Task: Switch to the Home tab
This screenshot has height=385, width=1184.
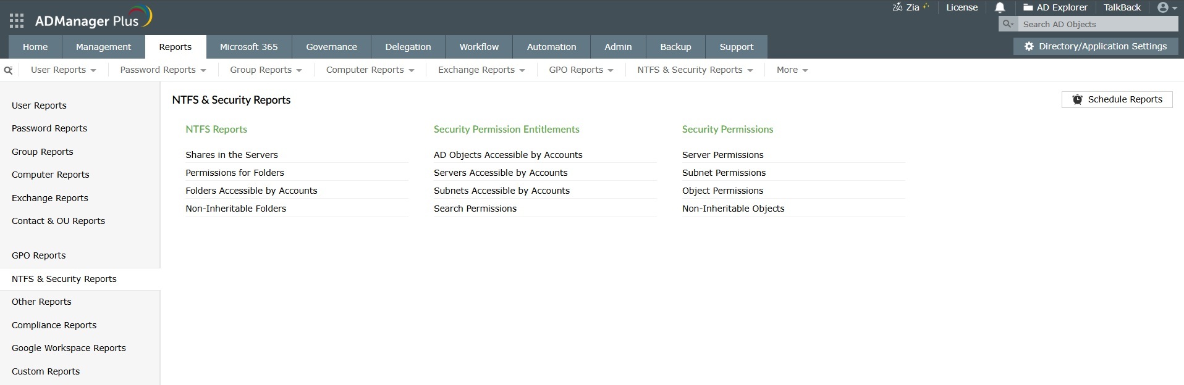Action: tap(35, 47)
